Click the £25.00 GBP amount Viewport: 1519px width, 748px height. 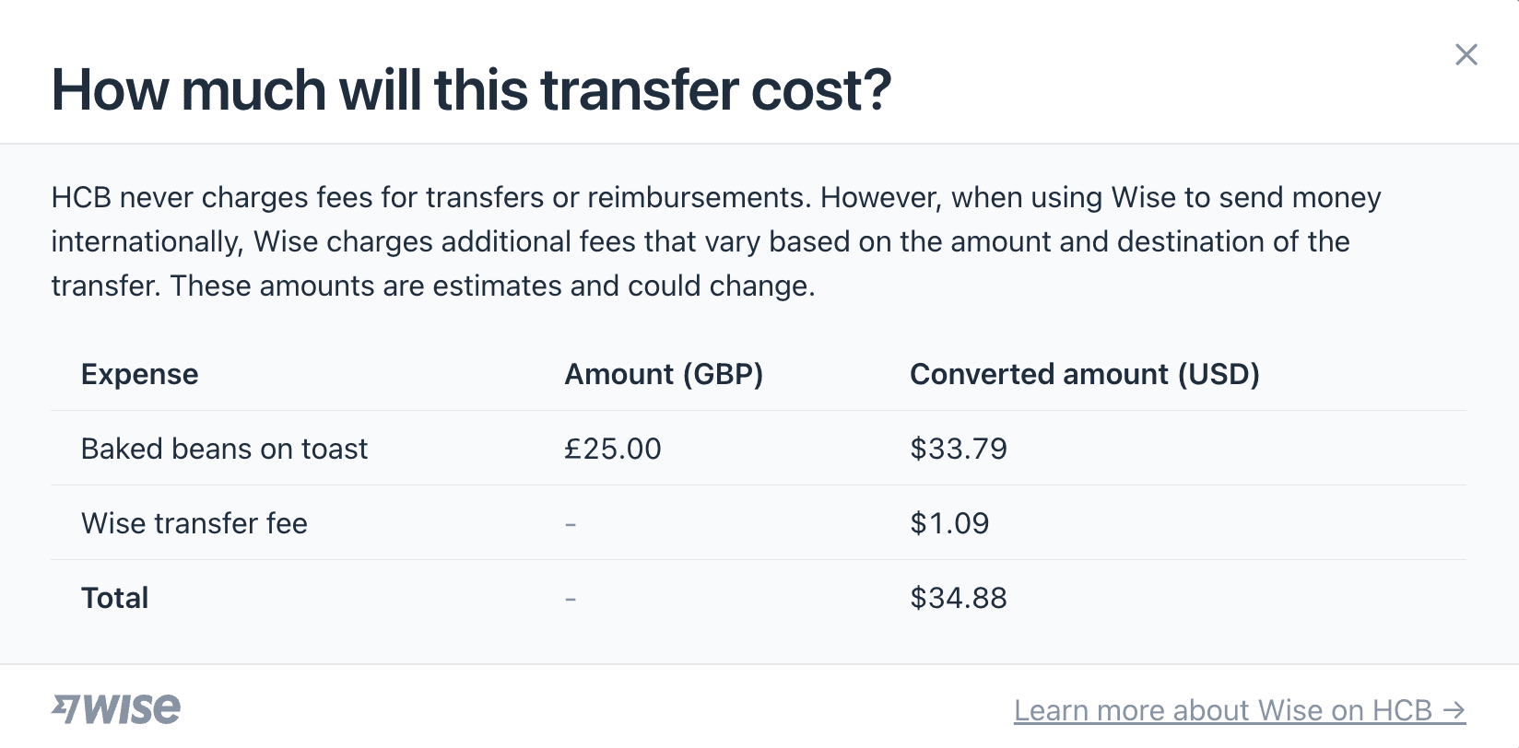pos(613,449)
